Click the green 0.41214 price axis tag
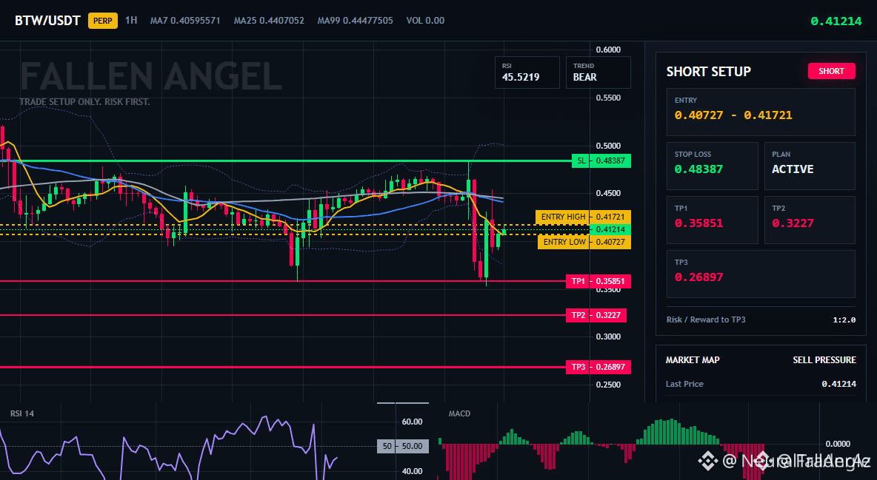The width and height of the screenshot is (877, 480). pos(610,230)
